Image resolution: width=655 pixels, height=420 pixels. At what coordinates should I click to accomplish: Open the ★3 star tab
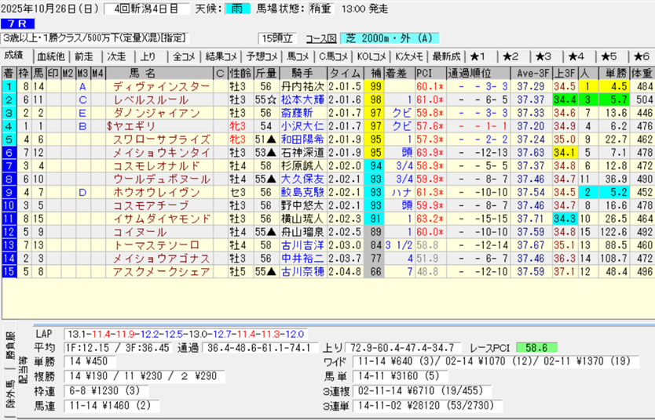coord(543,56)
